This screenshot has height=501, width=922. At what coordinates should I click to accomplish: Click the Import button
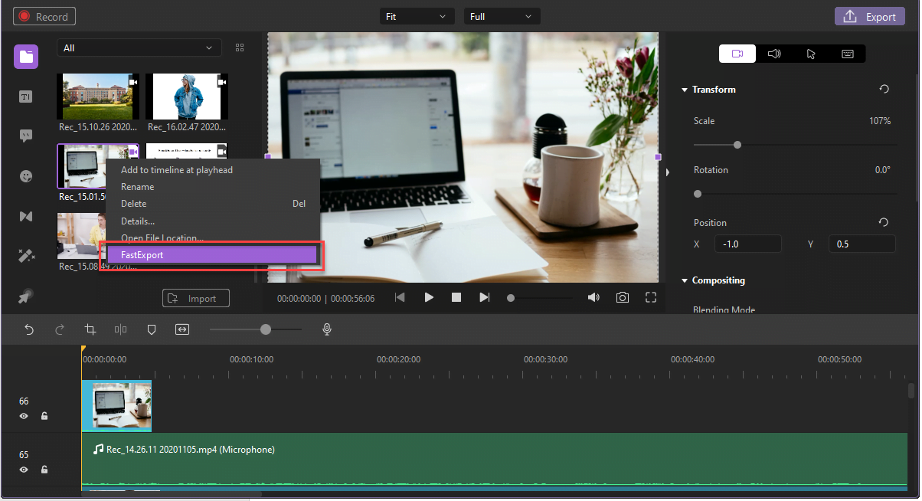[x=196, y=299]
